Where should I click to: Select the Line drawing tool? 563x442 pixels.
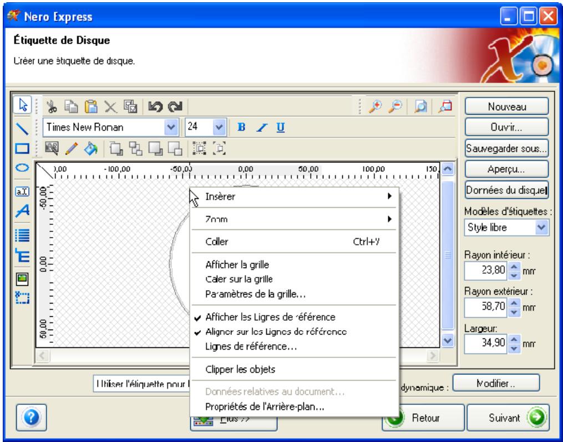click(22, 128)
